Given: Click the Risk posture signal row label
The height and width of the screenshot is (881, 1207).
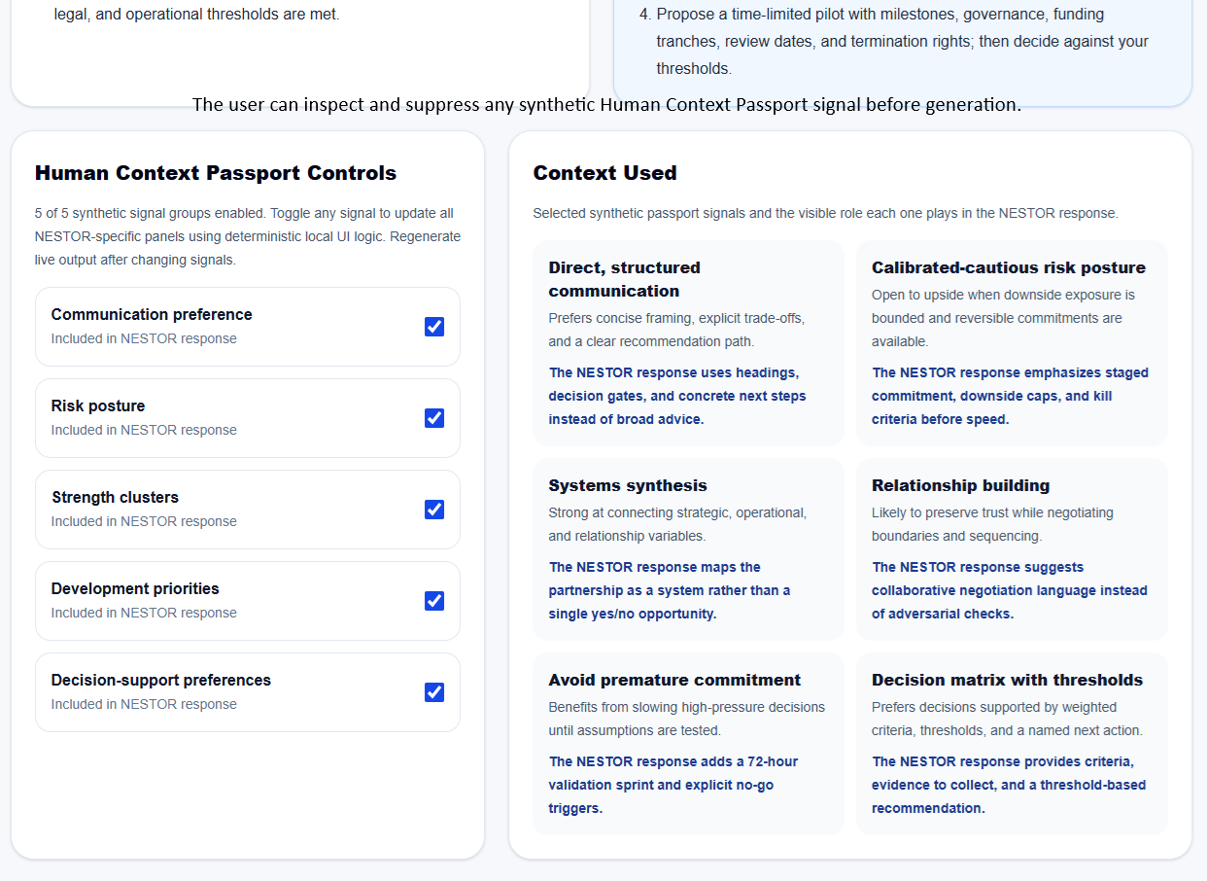Looking at the screenshot, I should (x=98, y=405).
